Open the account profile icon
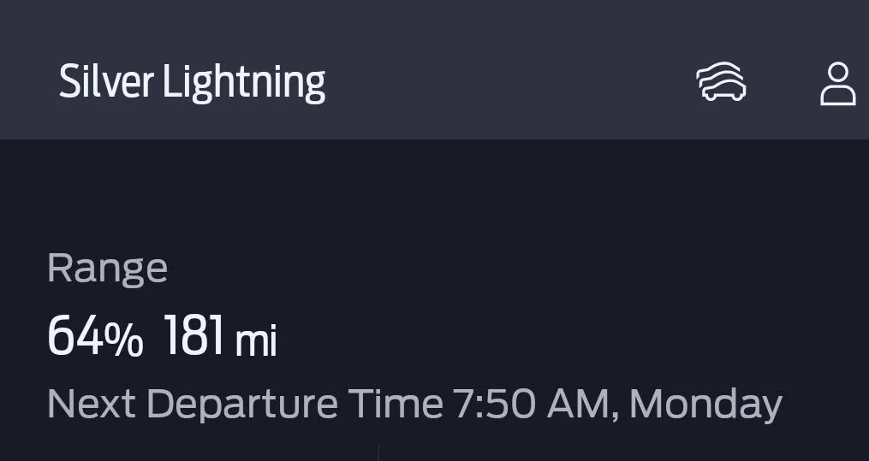 coord(837,83)
